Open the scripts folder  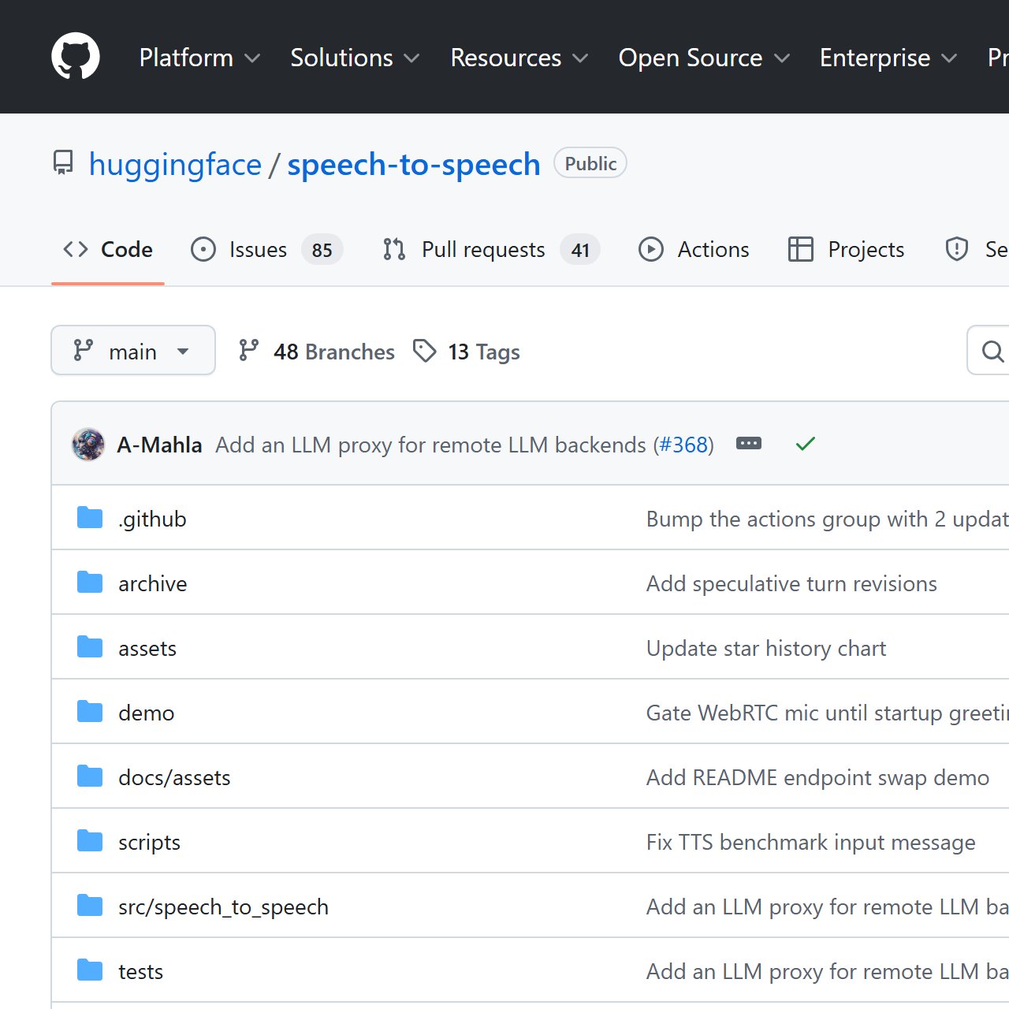pyautogui.click(x=149, y=842)
